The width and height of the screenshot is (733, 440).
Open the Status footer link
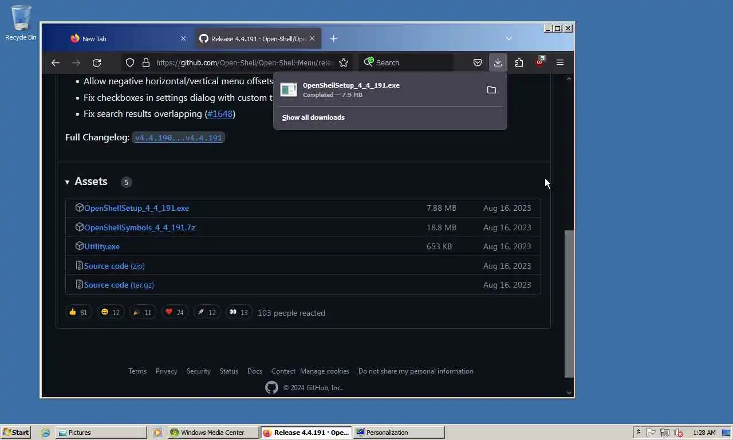pos(229,371)
